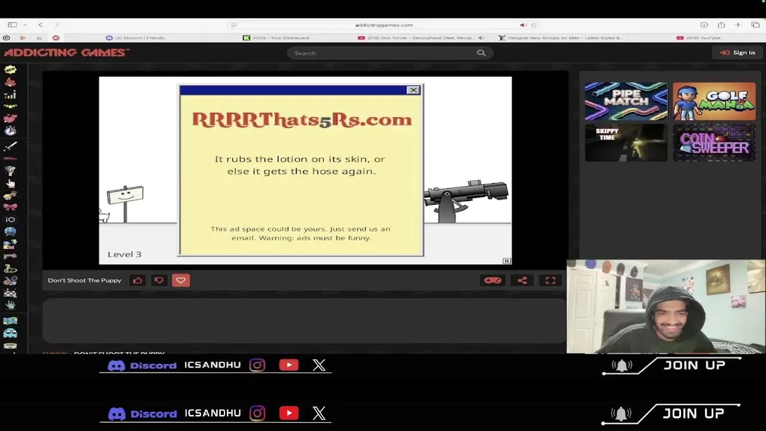
Task: Mute audio in the address bar
Action: pyautogui.click(x=523, y=25)
